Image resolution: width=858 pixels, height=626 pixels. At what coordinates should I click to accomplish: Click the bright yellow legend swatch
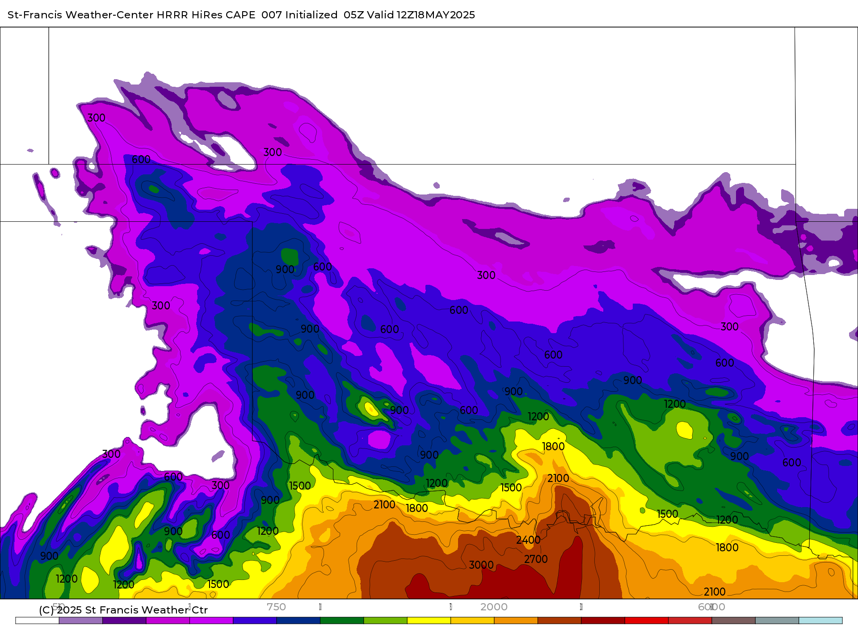[429, 621]
